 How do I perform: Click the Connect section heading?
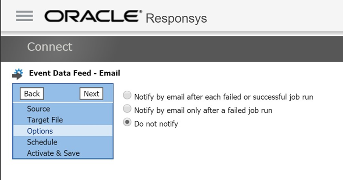coord(50,47)
